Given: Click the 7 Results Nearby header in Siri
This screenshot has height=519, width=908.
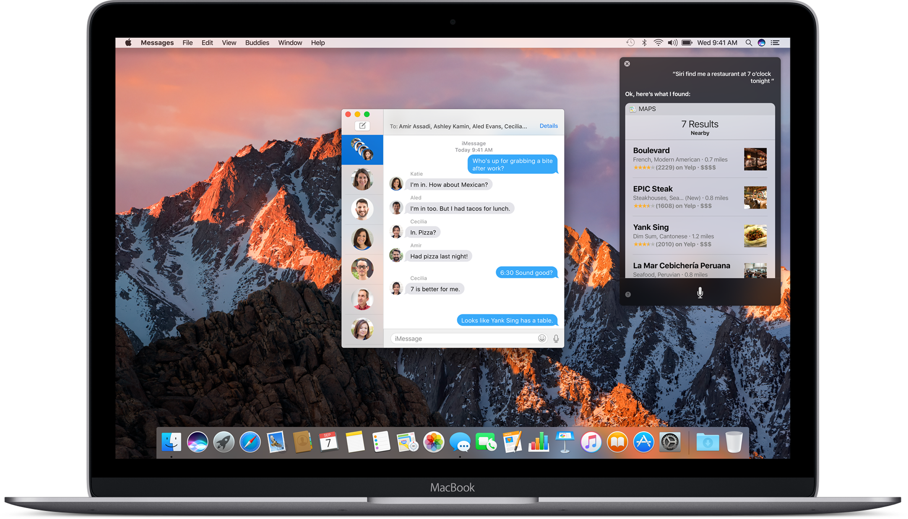Looking at the screenshot, I should pyautogui.click(x=700, y=128).
